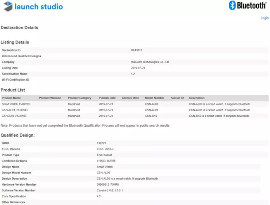Image resolution: width=270 pixels, height=205 pixels.
Task: Click the Declaration ID value D043878
Action: [137, 50]
